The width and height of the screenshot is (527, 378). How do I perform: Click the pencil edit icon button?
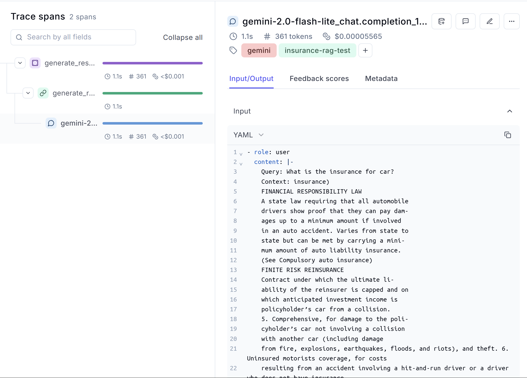490,22
